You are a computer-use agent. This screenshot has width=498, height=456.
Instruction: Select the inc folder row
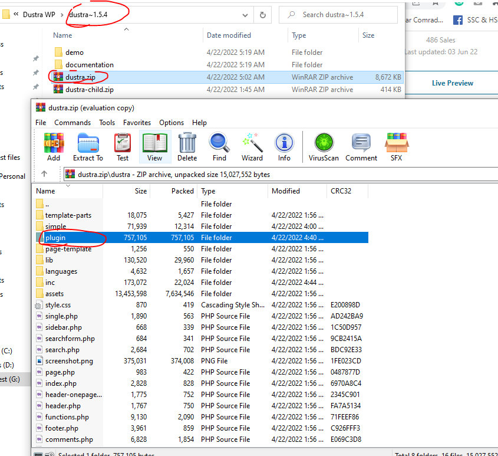click(x=202, y=283)
